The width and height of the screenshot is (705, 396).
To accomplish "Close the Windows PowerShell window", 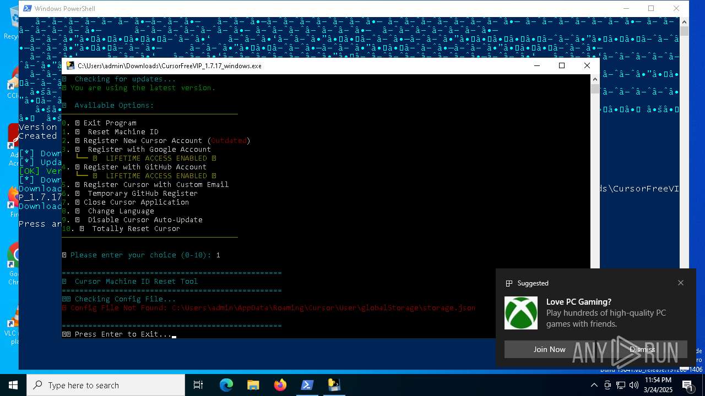I will tap(676, 8).
